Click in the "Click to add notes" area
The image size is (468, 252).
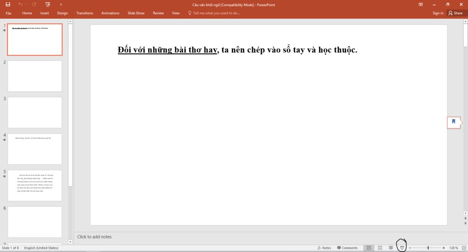point(94,237)
